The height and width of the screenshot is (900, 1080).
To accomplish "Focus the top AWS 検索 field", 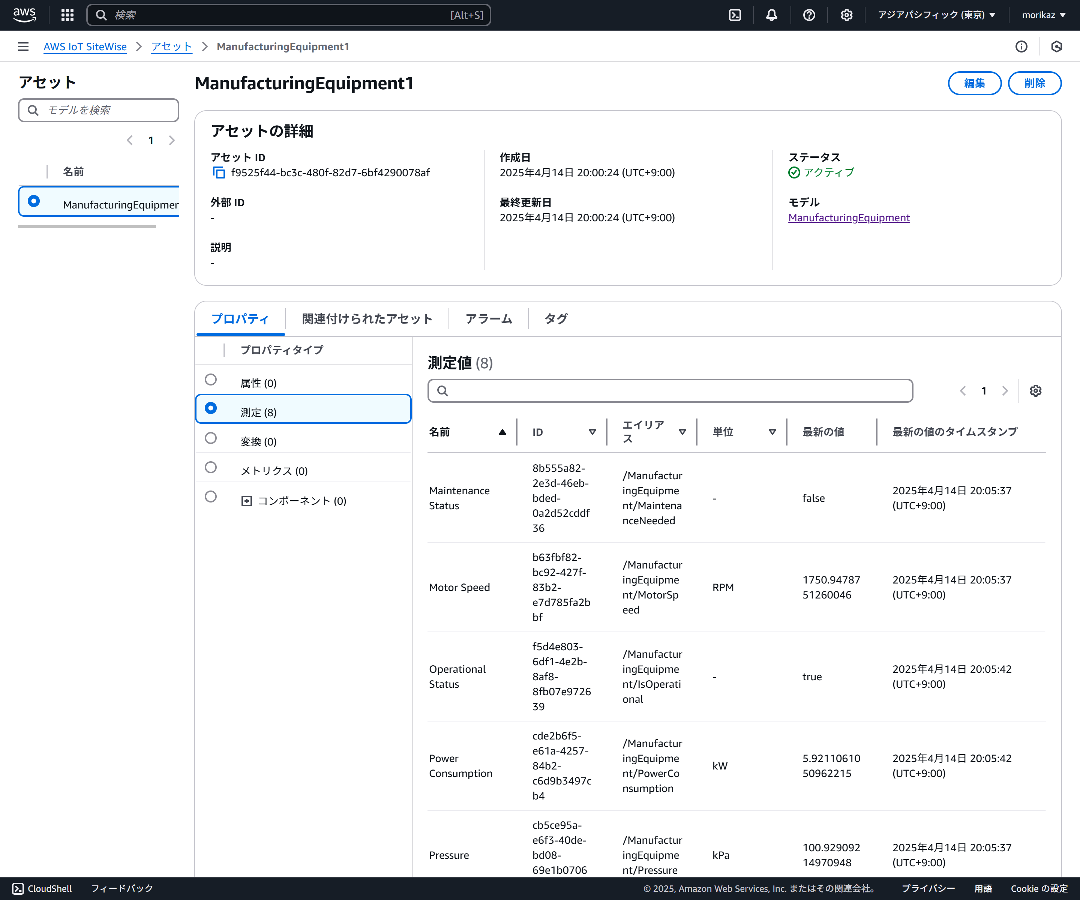I will click(288, 15).
